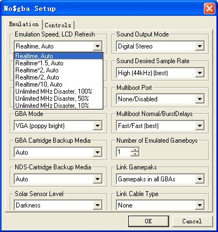The height and width of the screenshot is (232, 218).
Task: Choose Realtime, Auto from the speed list
Action: (x=58, y=56)
